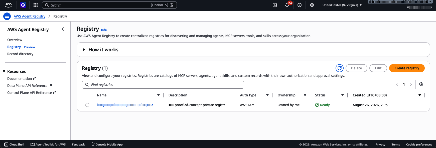This screenshot has height=148, width=436.
Task: Sort by Status column
Action: coord(343,95)
